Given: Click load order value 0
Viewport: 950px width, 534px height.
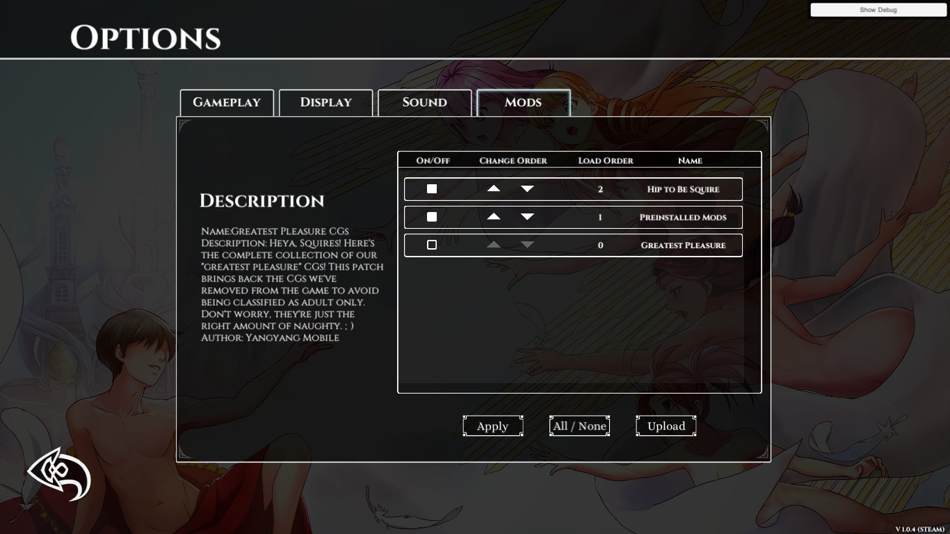Looking at the screenshot, I should [600, 245].
